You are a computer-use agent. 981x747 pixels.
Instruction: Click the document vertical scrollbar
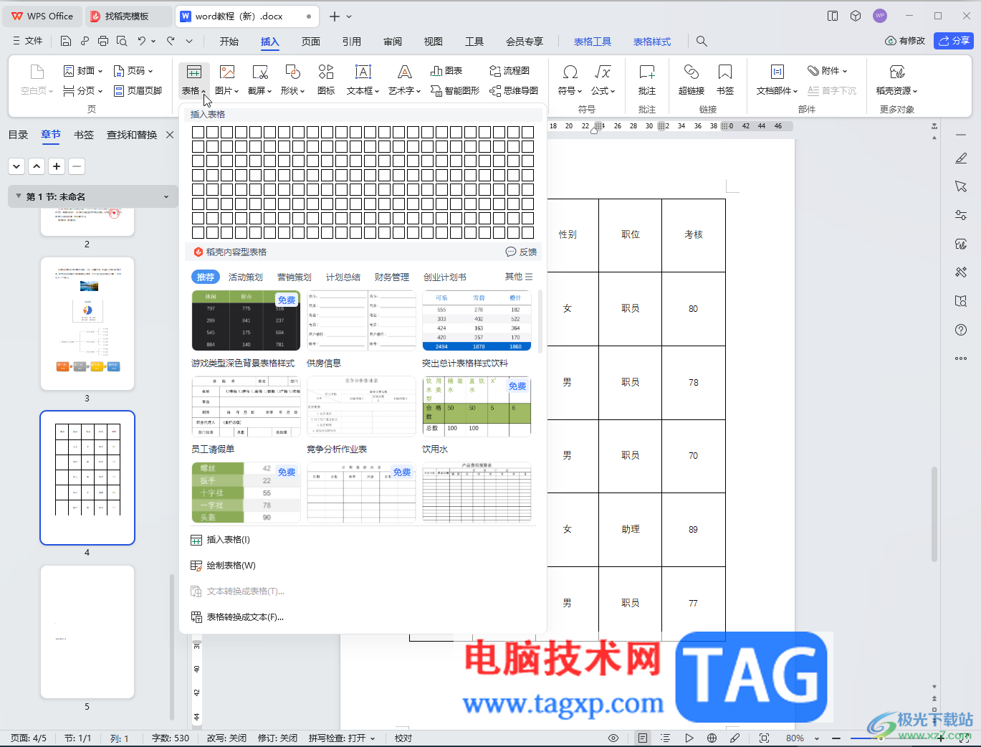[x=934, y=513]
